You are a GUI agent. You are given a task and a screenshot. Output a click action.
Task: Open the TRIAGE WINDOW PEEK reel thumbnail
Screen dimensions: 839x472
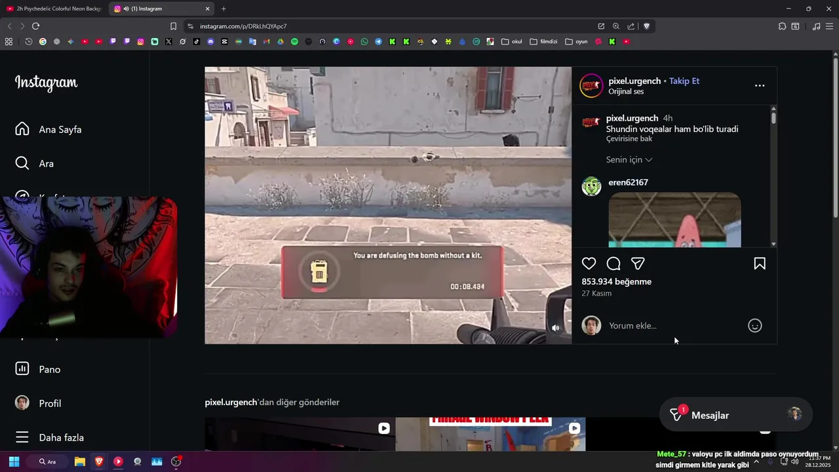coord(490,434)
